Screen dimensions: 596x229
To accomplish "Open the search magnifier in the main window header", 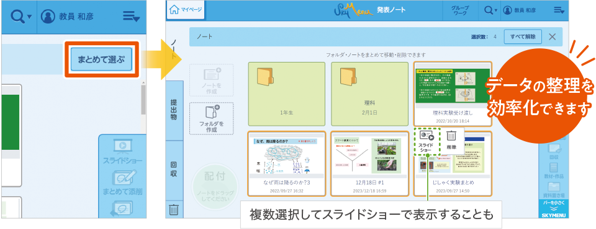I will click(489, 11).
